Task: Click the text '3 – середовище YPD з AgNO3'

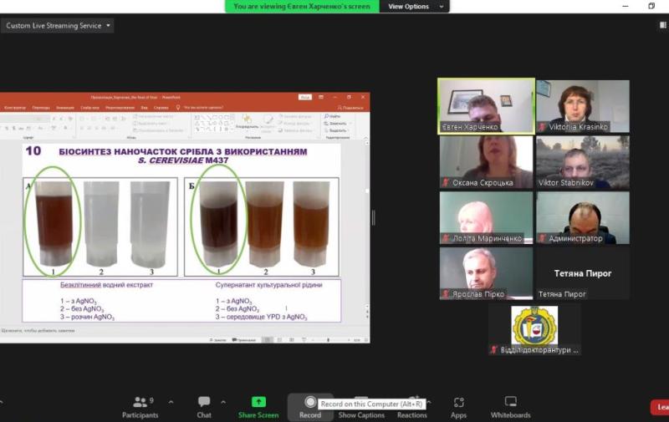Action: click(261, 318)
